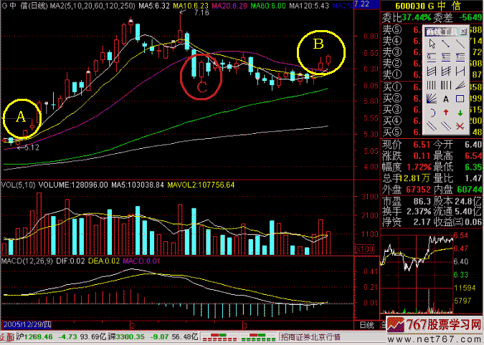The image size is (484, 345).
Task: Select the rectangle drawing tool
Action: pos(460,99)
